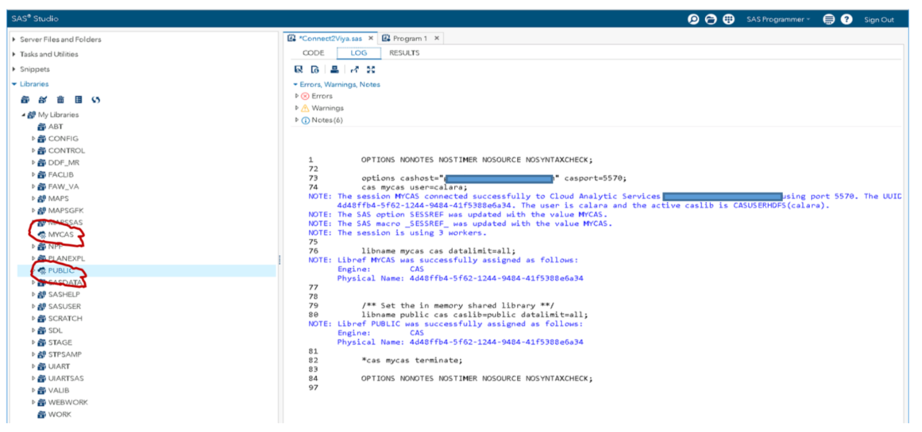Image resolution: width=922 pixels, height=432 pixels.
Task: Close the Connect2Viya.sas tab
Action: coord(371,38)
